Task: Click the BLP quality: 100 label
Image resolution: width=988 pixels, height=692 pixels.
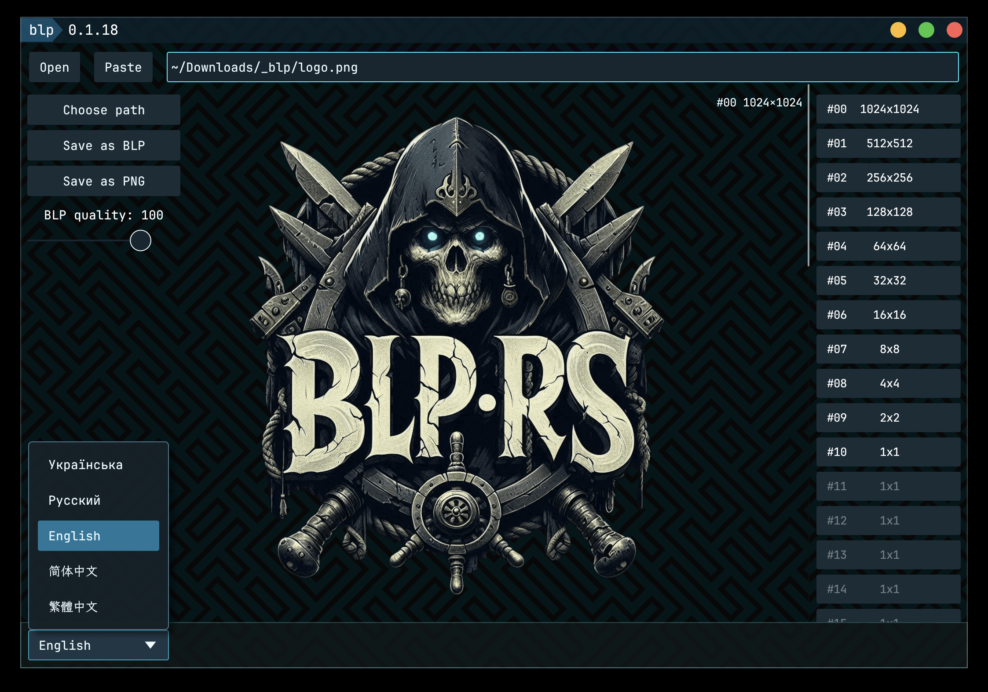Action: [x=104, y=215]
